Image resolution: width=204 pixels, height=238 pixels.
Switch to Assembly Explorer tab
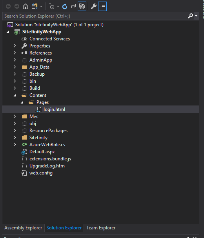[x=23, y=228]
